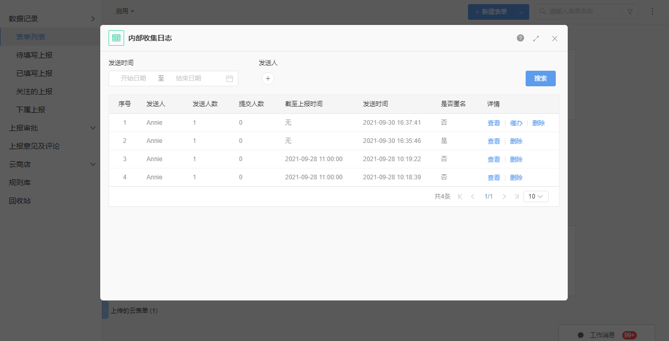Close the 内部收集日志 dialog
The image size is (669, 341).
[x=555, y=38]
